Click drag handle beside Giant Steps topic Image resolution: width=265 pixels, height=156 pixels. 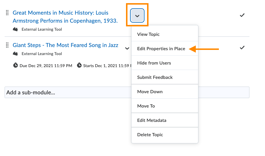[7, 45]
